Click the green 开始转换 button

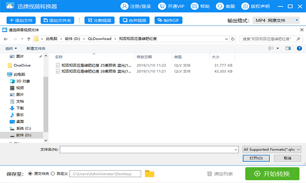pos(272,174)
